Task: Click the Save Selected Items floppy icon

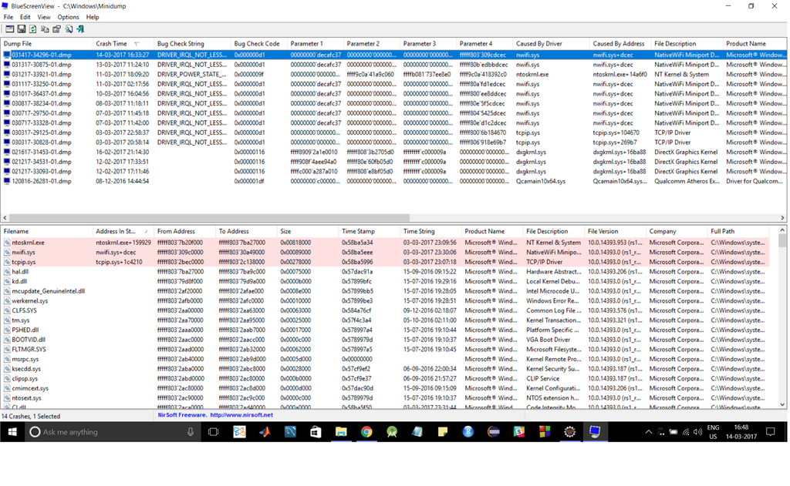Action: (x=21, y=29)
